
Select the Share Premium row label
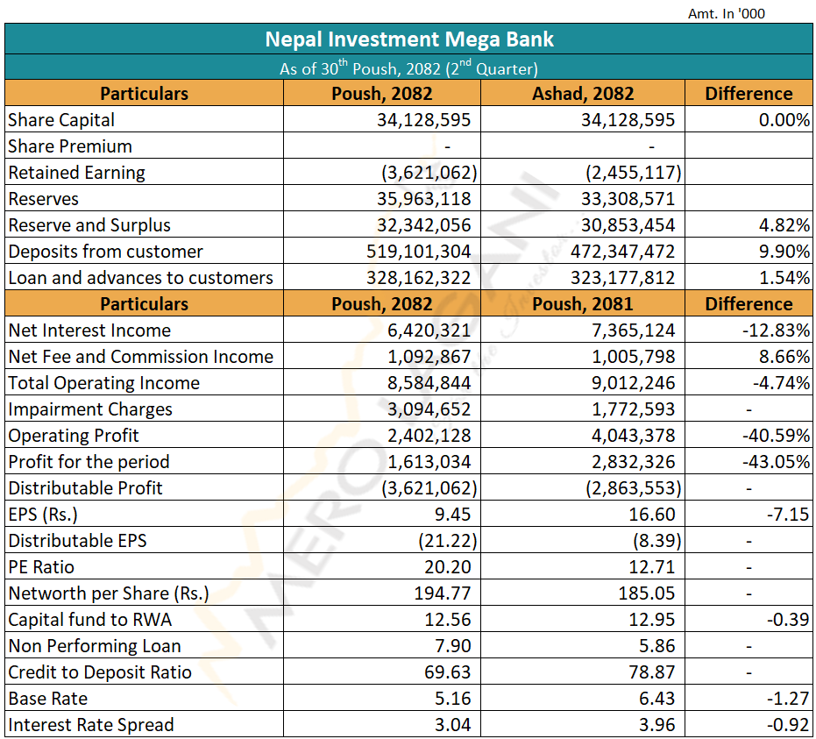(70, 146)
